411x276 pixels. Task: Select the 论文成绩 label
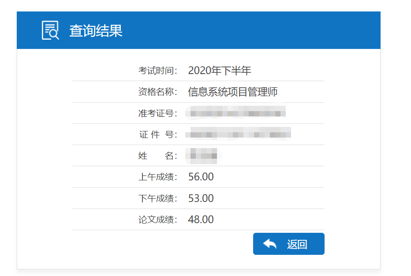point(158,220)
